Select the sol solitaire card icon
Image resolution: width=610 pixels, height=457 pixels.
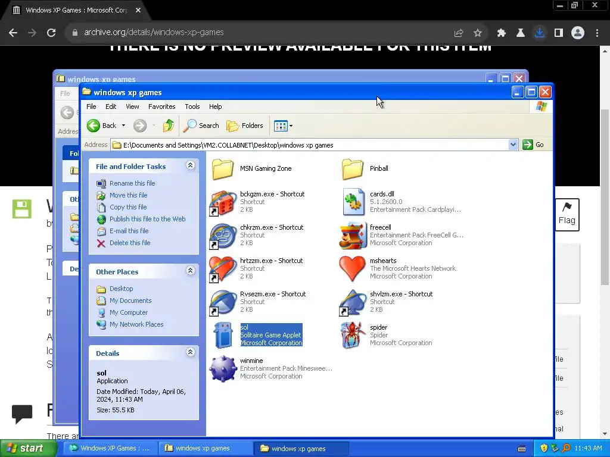pos(223,336)
